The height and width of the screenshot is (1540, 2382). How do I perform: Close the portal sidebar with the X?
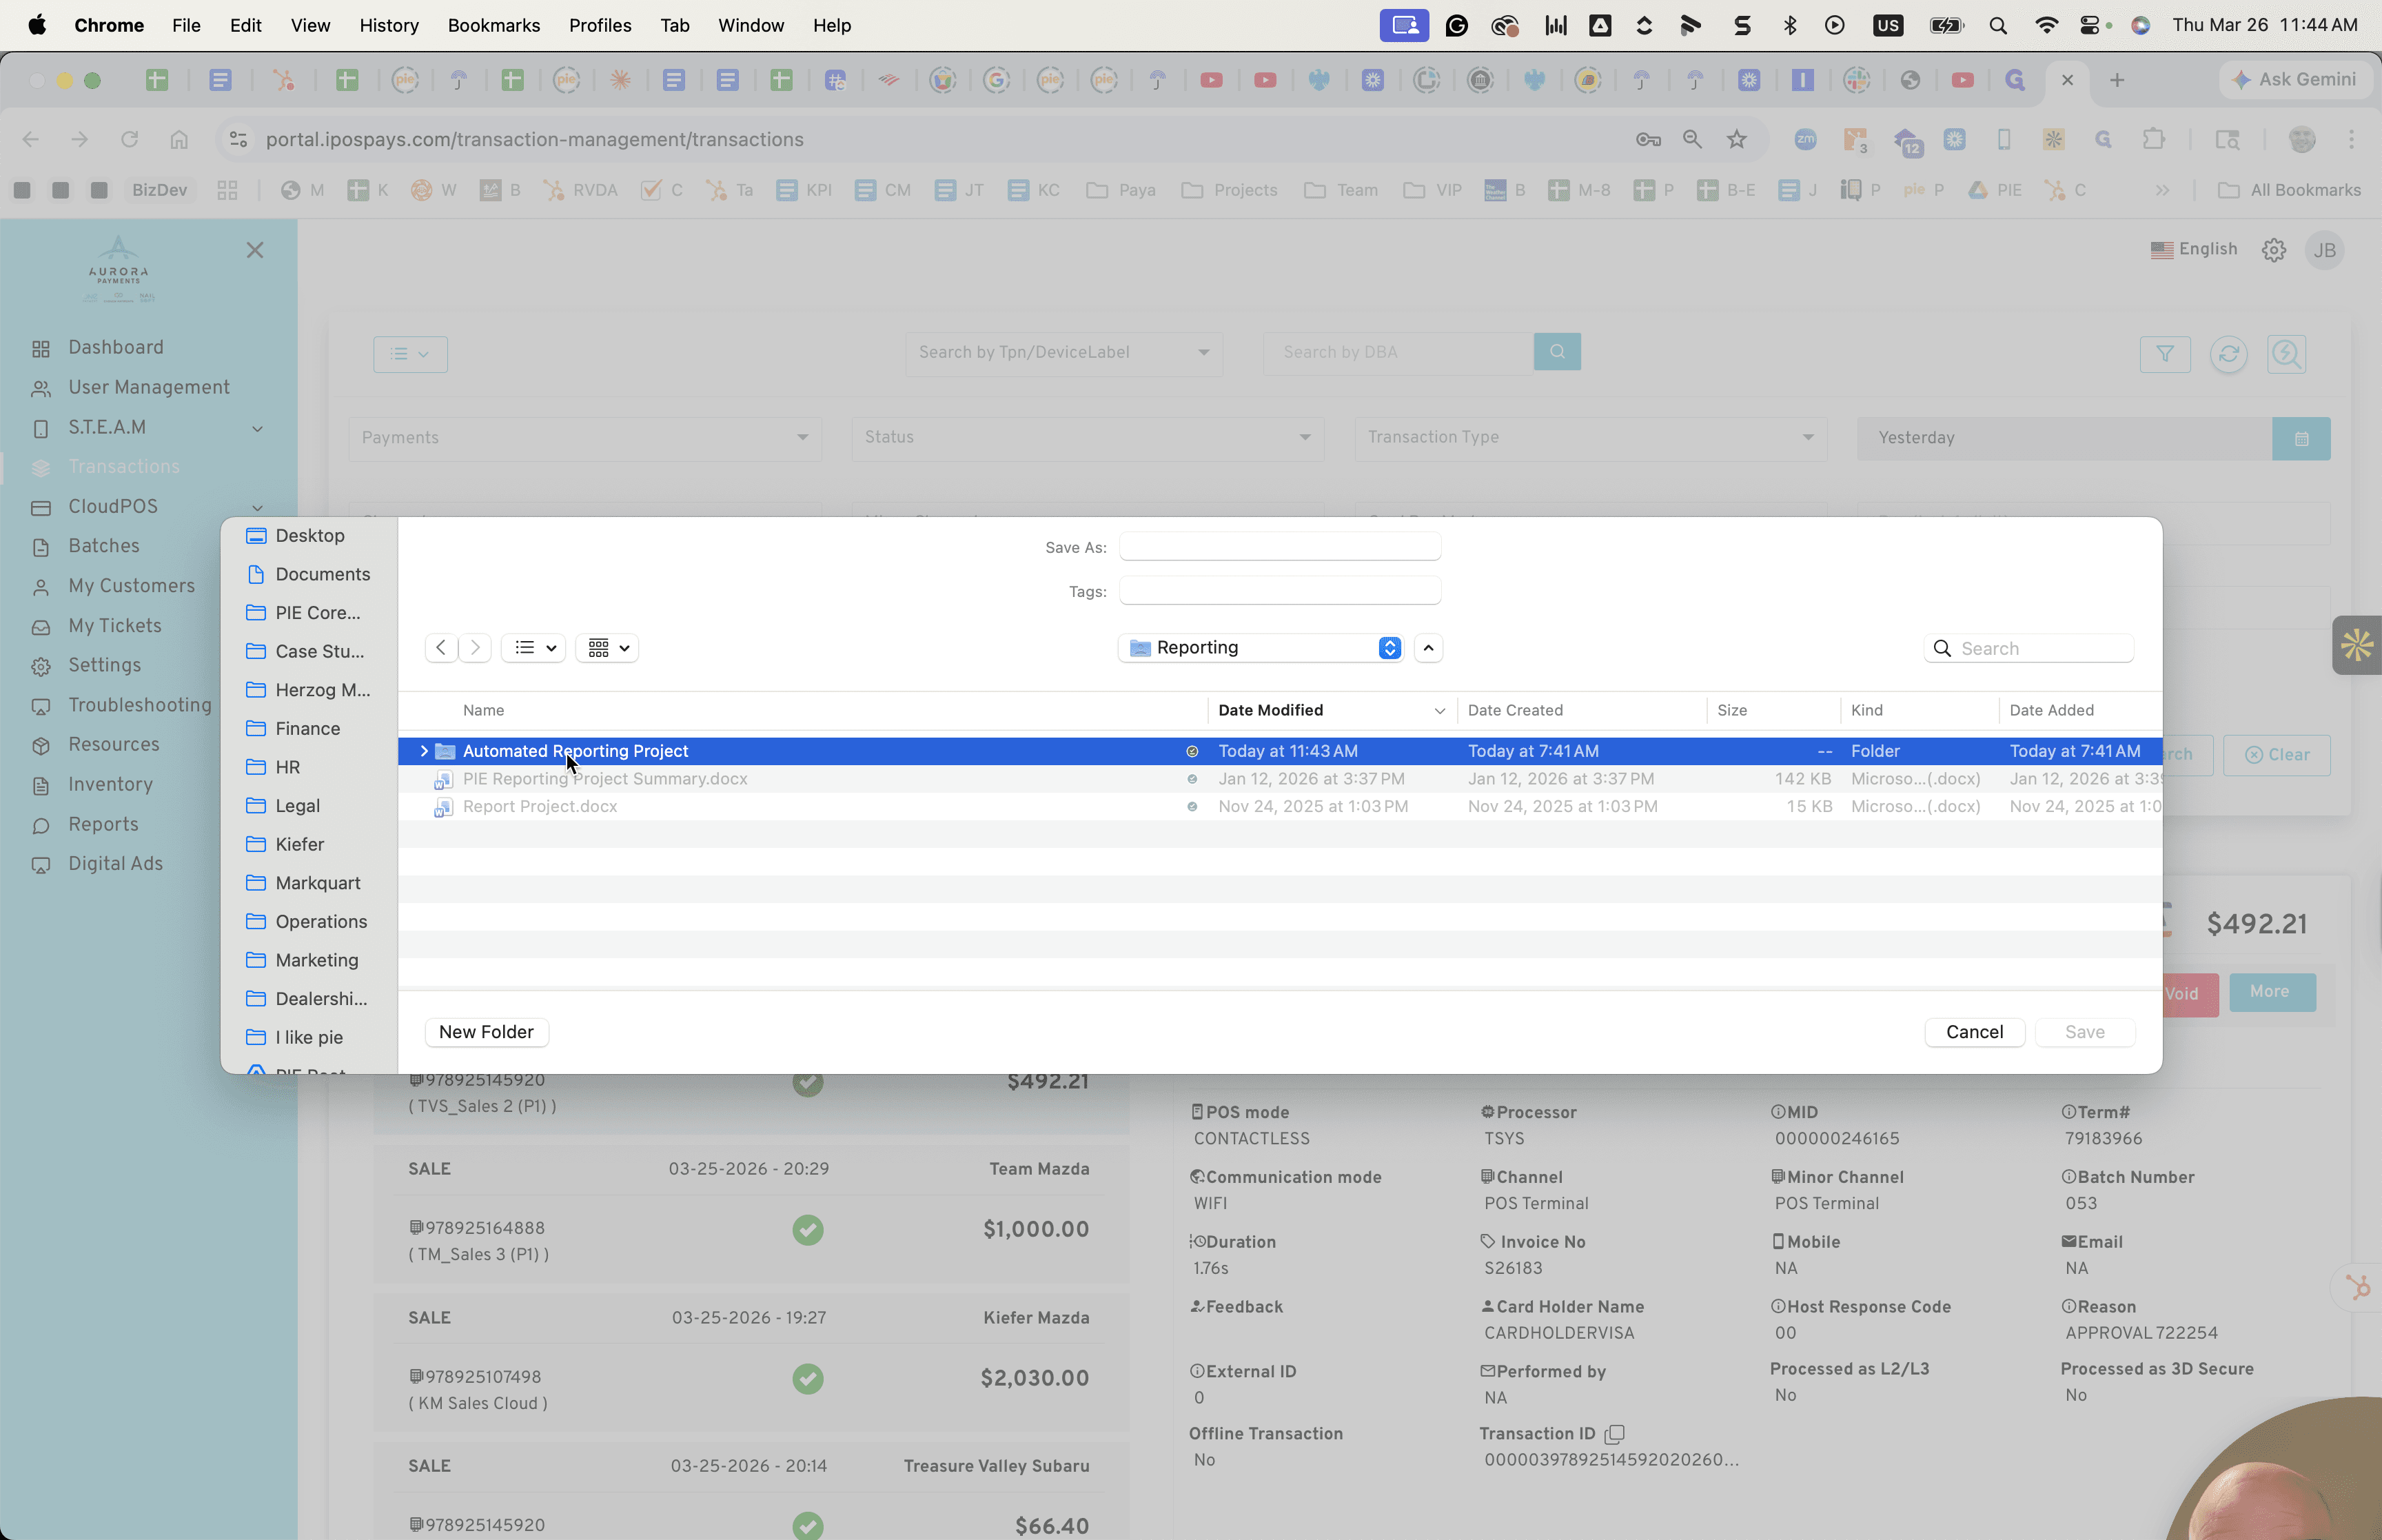point(255,250)
